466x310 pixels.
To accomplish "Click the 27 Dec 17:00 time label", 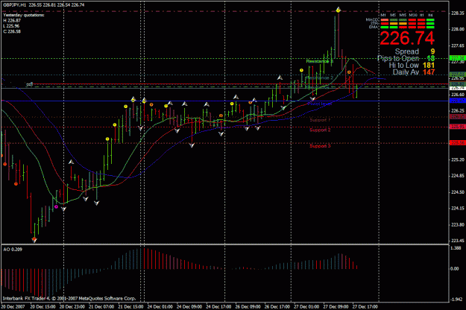I will (x=365, y=306).
